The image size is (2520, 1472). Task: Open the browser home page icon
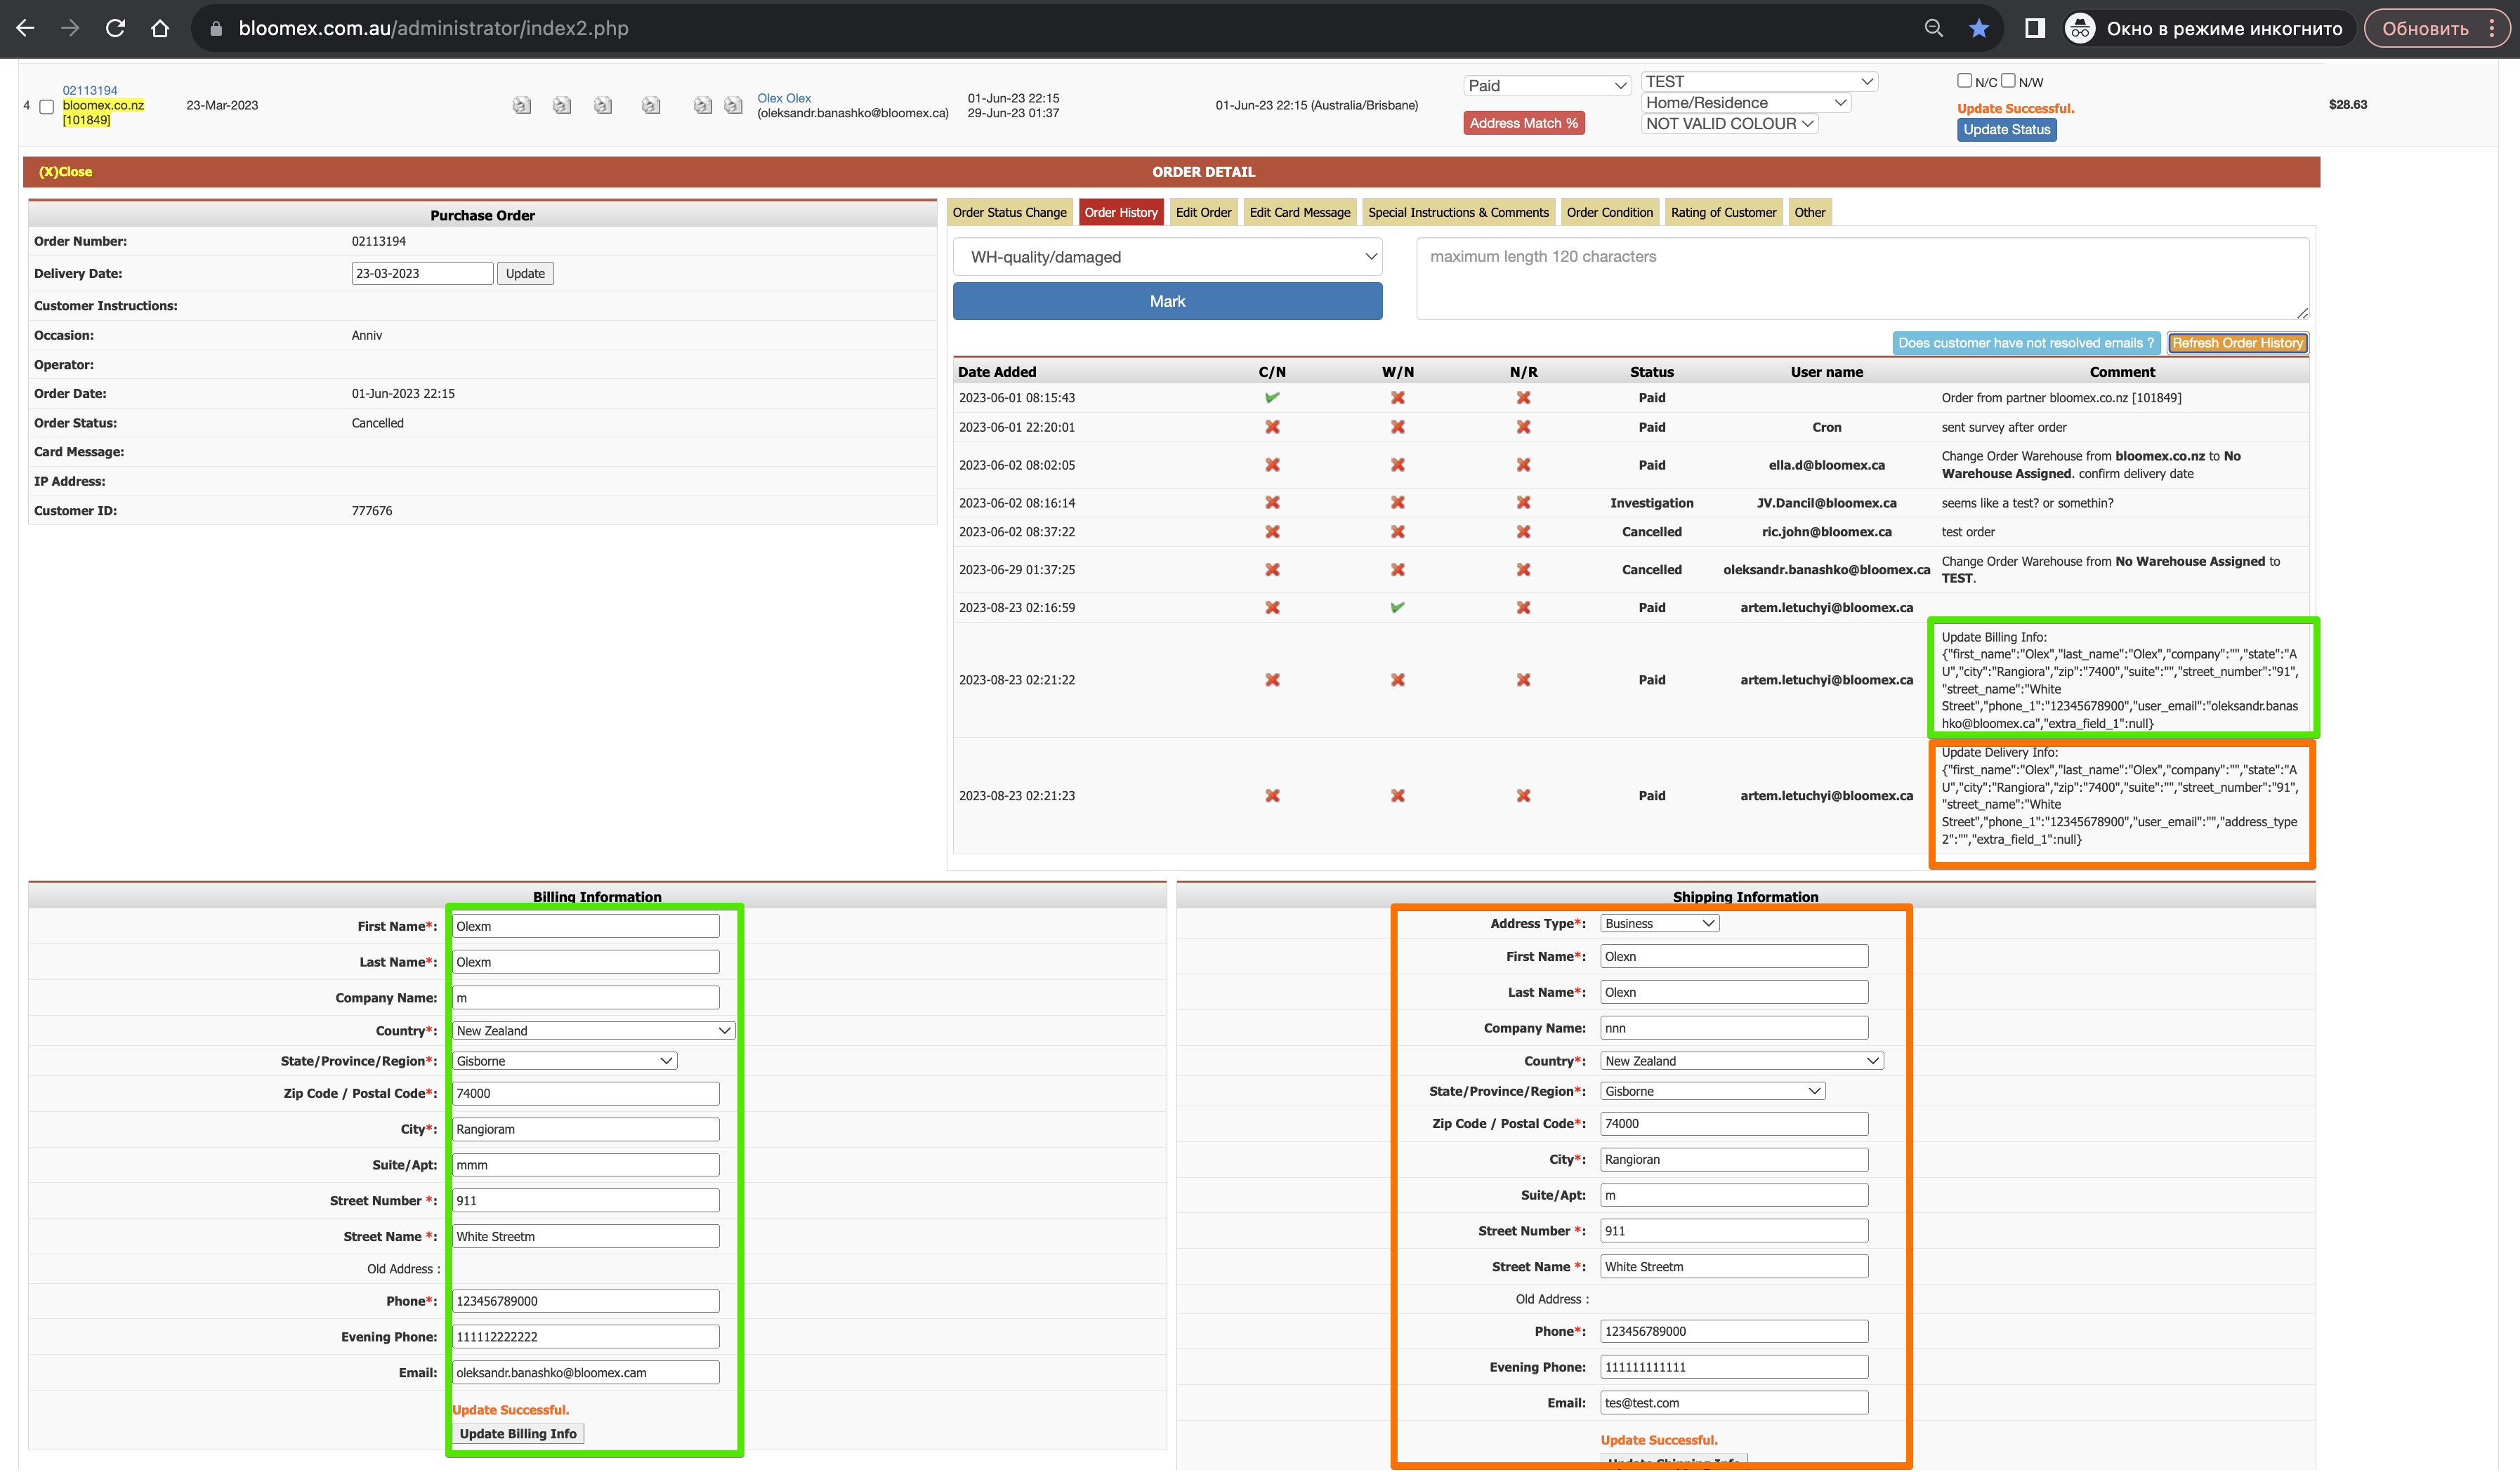[160, 28]
